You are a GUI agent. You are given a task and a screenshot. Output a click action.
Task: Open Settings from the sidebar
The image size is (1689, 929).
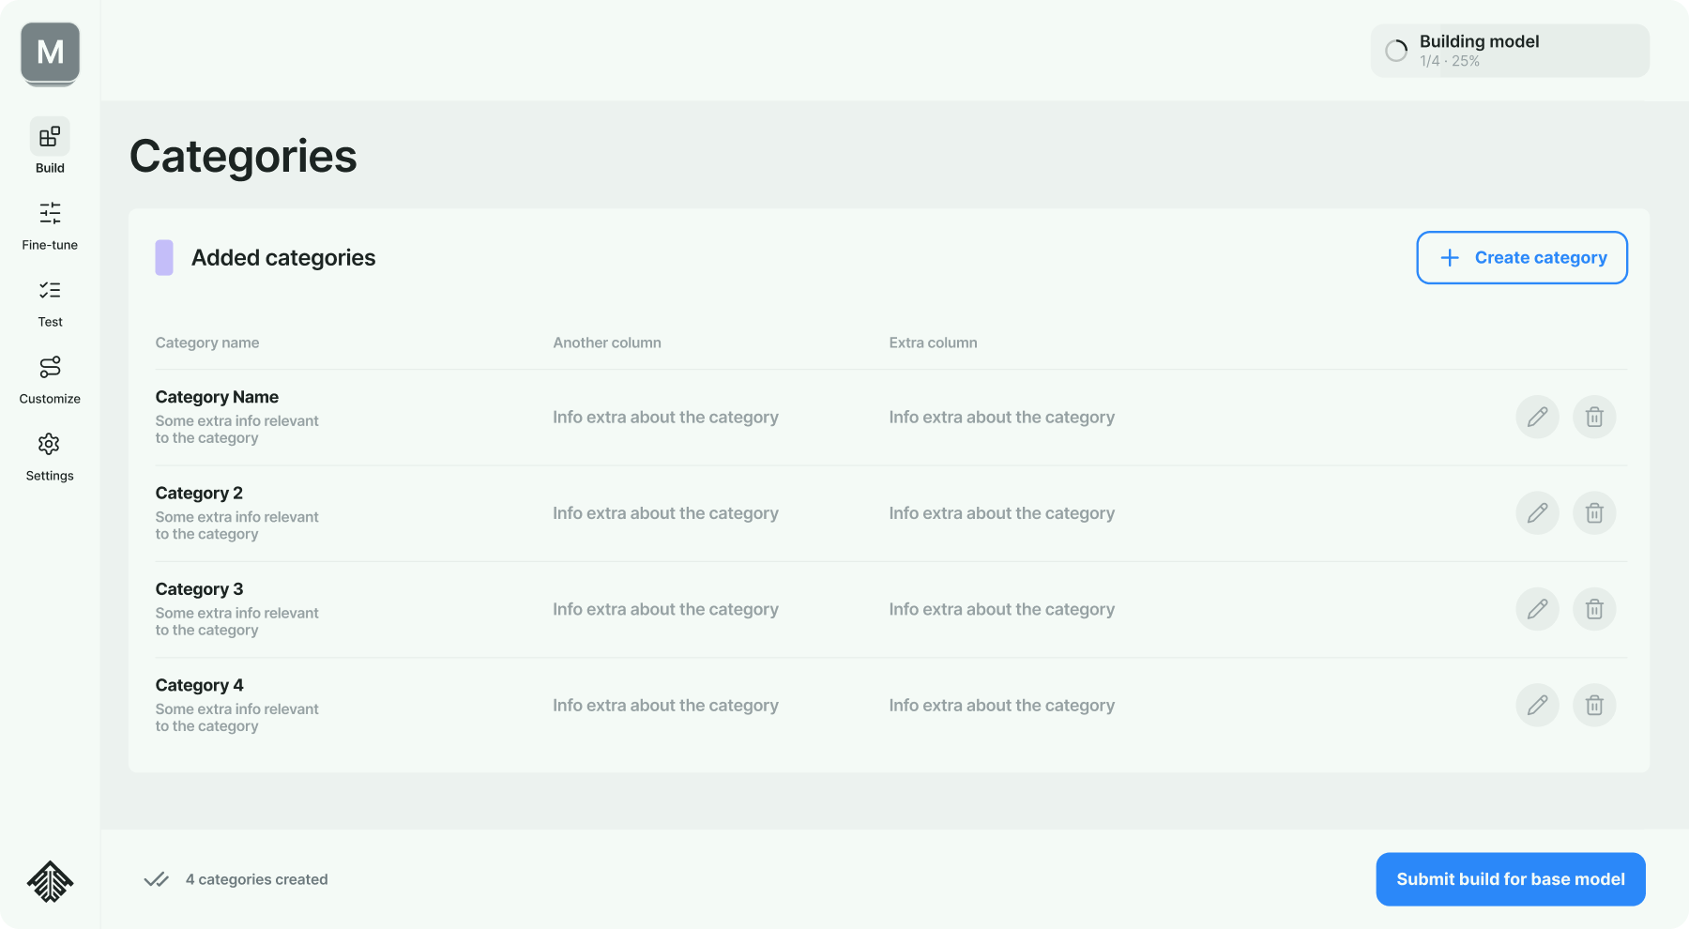(50, 455)
